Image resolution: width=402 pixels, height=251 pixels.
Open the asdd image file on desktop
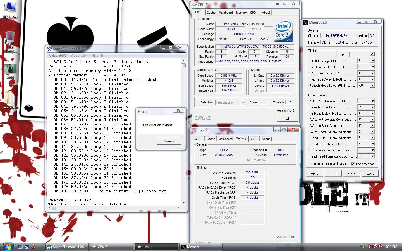pos(10,71)
